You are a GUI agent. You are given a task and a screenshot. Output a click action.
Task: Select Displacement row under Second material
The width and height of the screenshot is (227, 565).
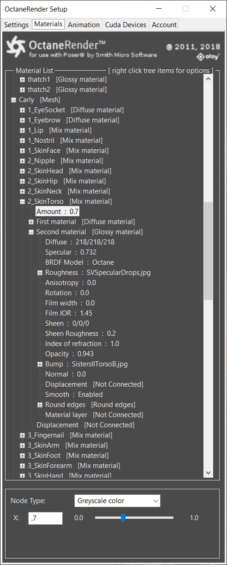coord(94,384)
